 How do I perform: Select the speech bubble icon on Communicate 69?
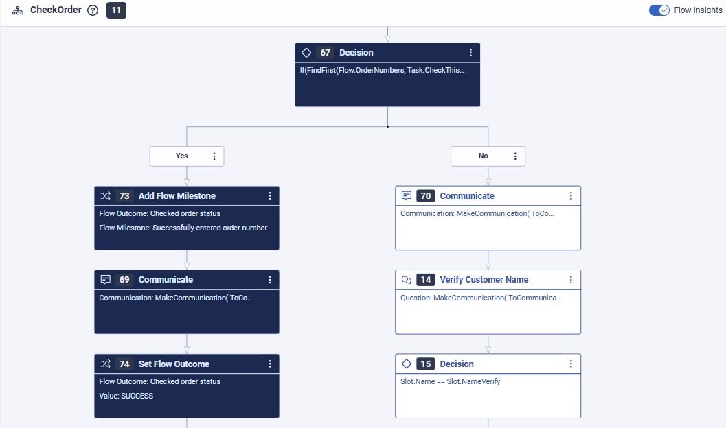(x=105, y=280)
